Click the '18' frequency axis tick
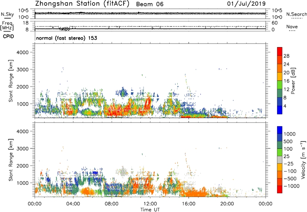The width and height of the screenshot is (307, 212). 26,23
